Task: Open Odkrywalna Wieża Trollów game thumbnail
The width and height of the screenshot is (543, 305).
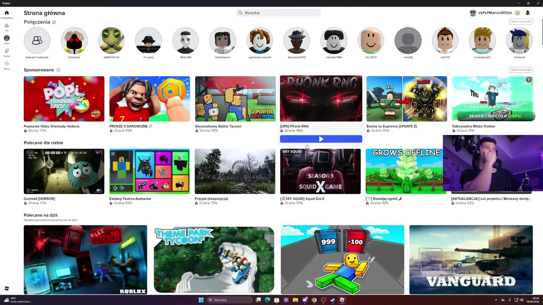Action: pyautogui.click(x=493, y=99)
